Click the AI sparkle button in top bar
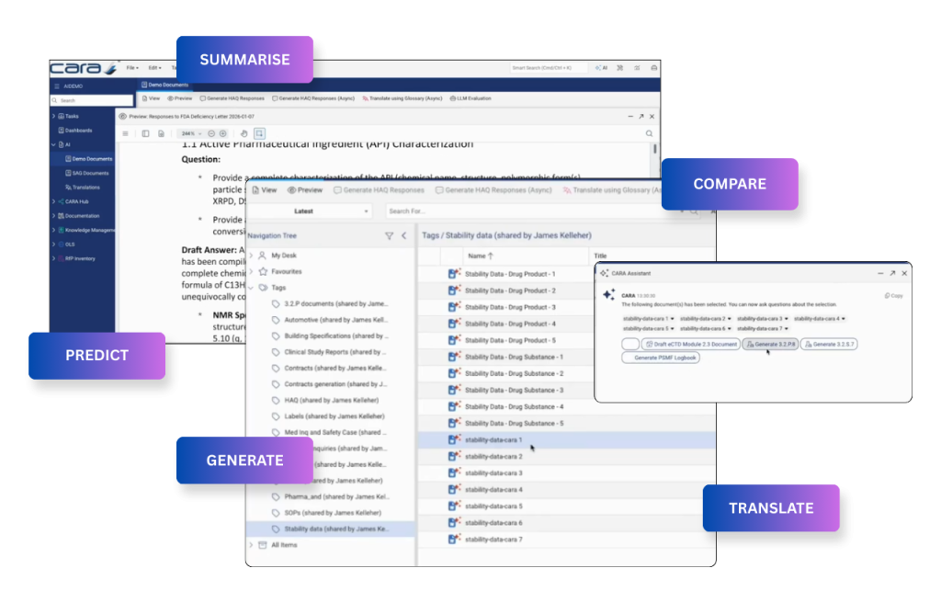 (603, 68)
